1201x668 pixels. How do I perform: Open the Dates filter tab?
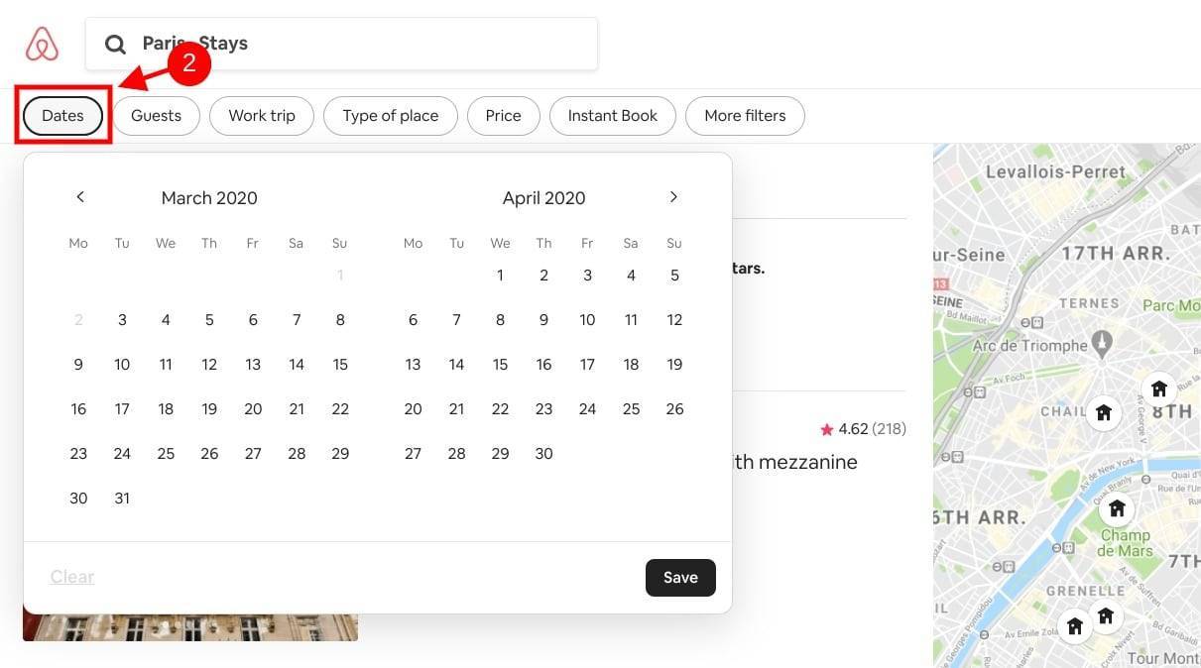[x=61, y=115]
